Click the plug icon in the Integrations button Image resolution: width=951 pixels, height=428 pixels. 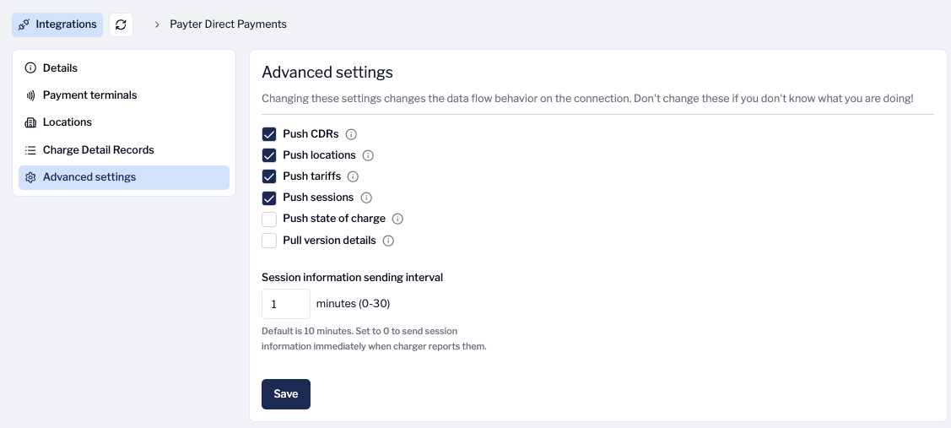(x=24, y=24)
